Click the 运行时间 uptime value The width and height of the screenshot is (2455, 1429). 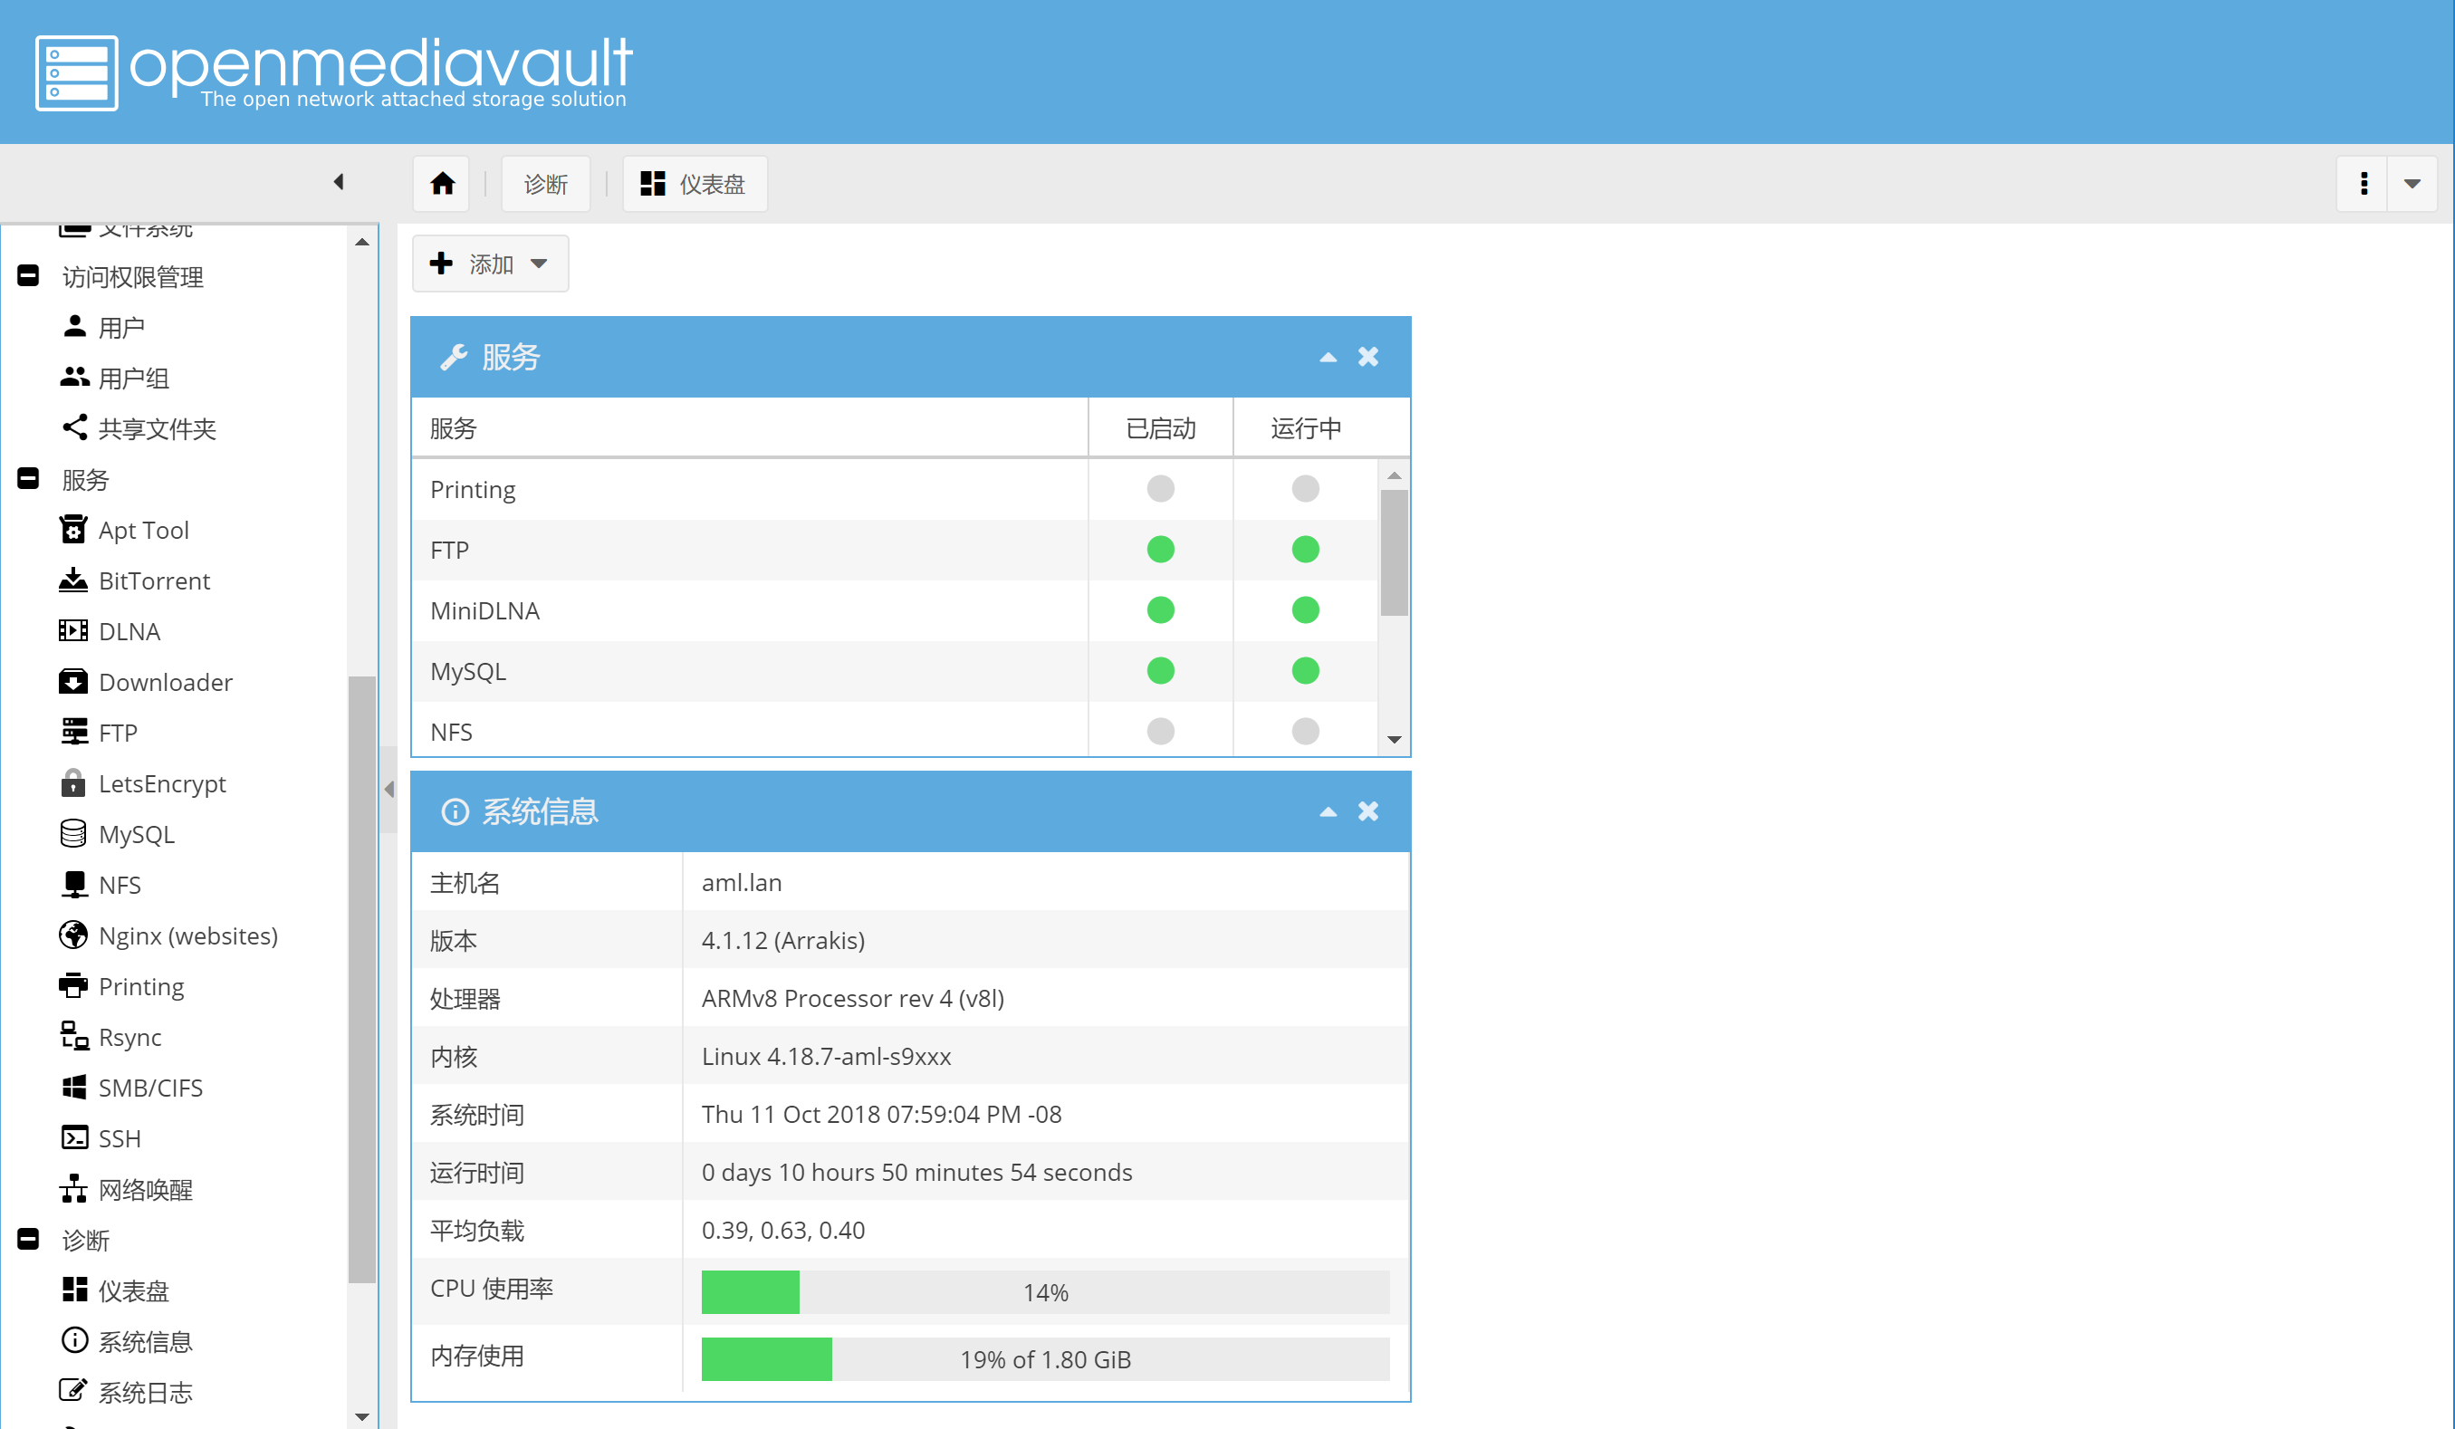pyautogui.click(x=916, y=1172)
